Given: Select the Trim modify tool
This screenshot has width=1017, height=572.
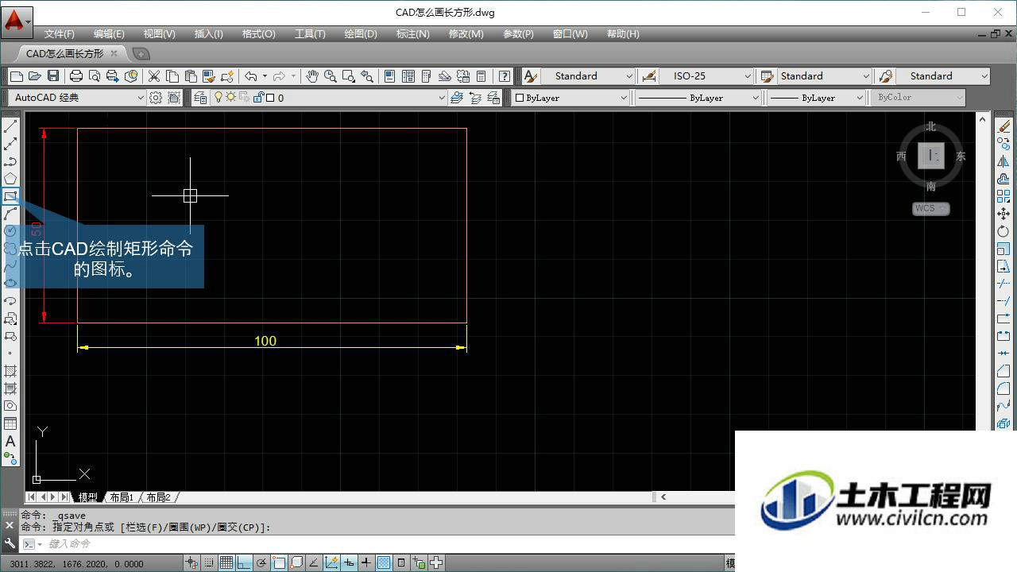Looking at the screenshot, I should 1003,284.
